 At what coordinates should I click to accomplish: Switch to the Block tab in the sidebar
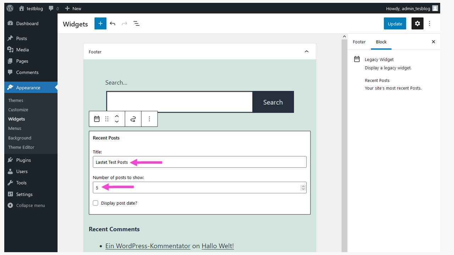pyautogui.click(x=381, y=42)
